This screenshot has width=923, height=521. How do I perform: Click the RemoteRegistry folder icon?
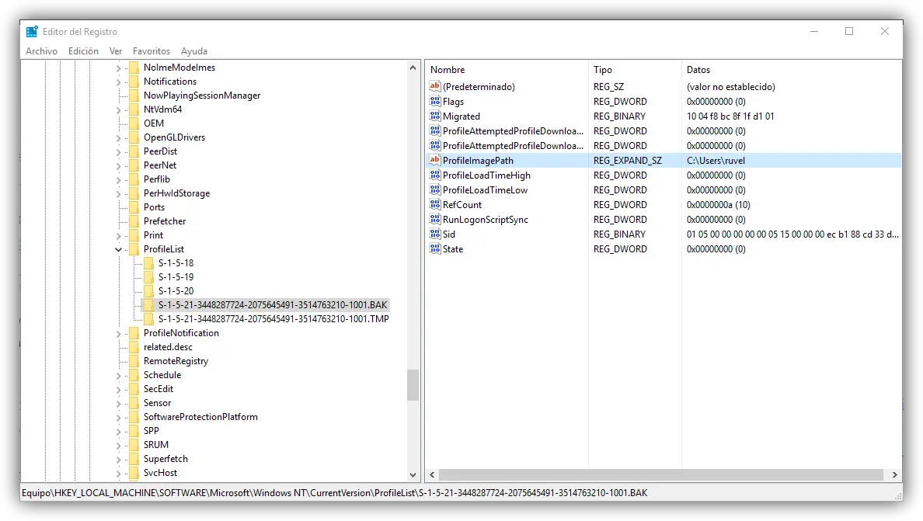[134, 360]
